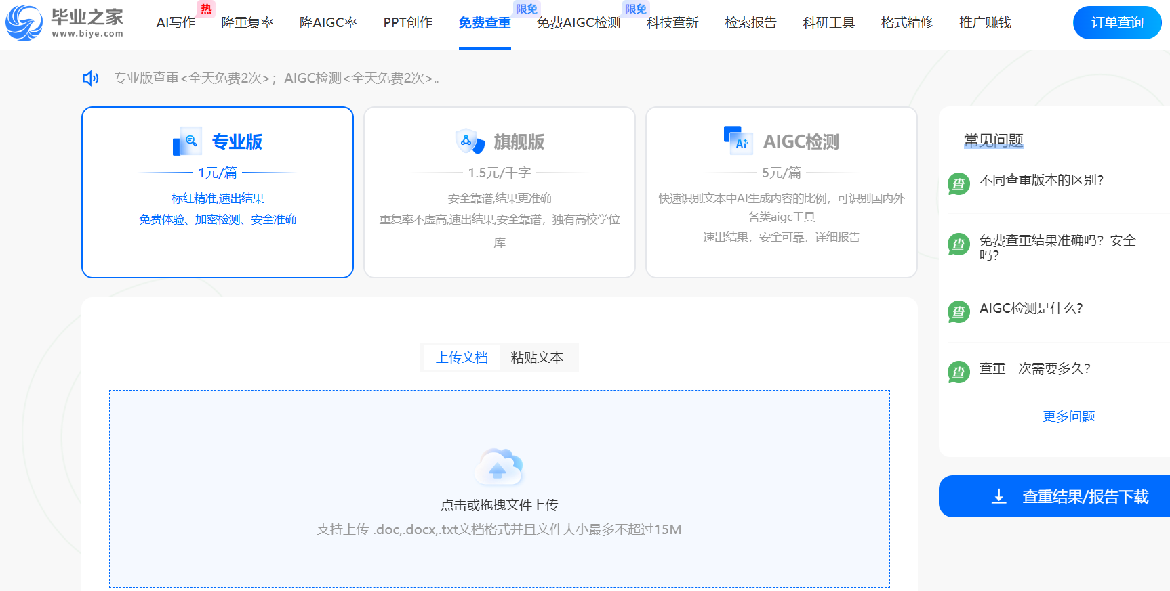Open the 降AIGC率 menu item

point(328,23)
